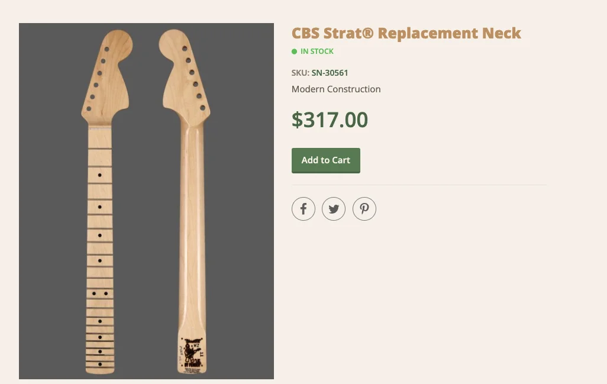Click the branded stamp on the neck heel
Screen dimensions: 607x384
[191, 354]
